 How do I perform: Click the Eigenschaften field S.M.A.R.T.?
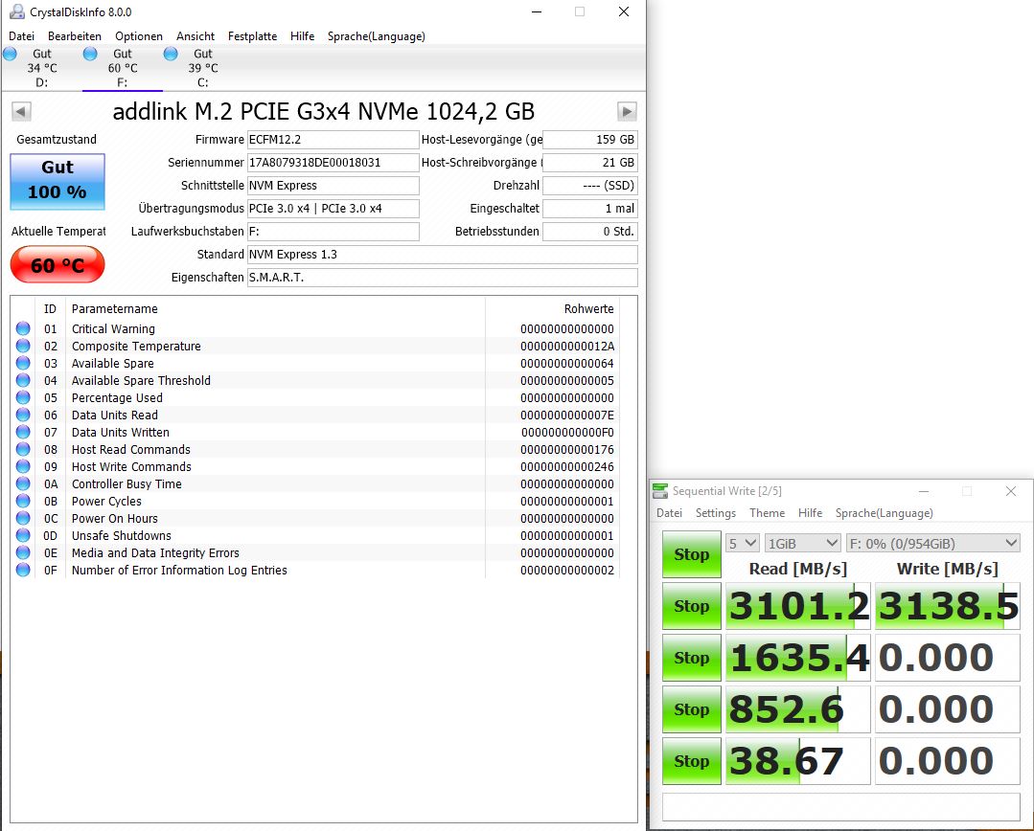[443, 278]
